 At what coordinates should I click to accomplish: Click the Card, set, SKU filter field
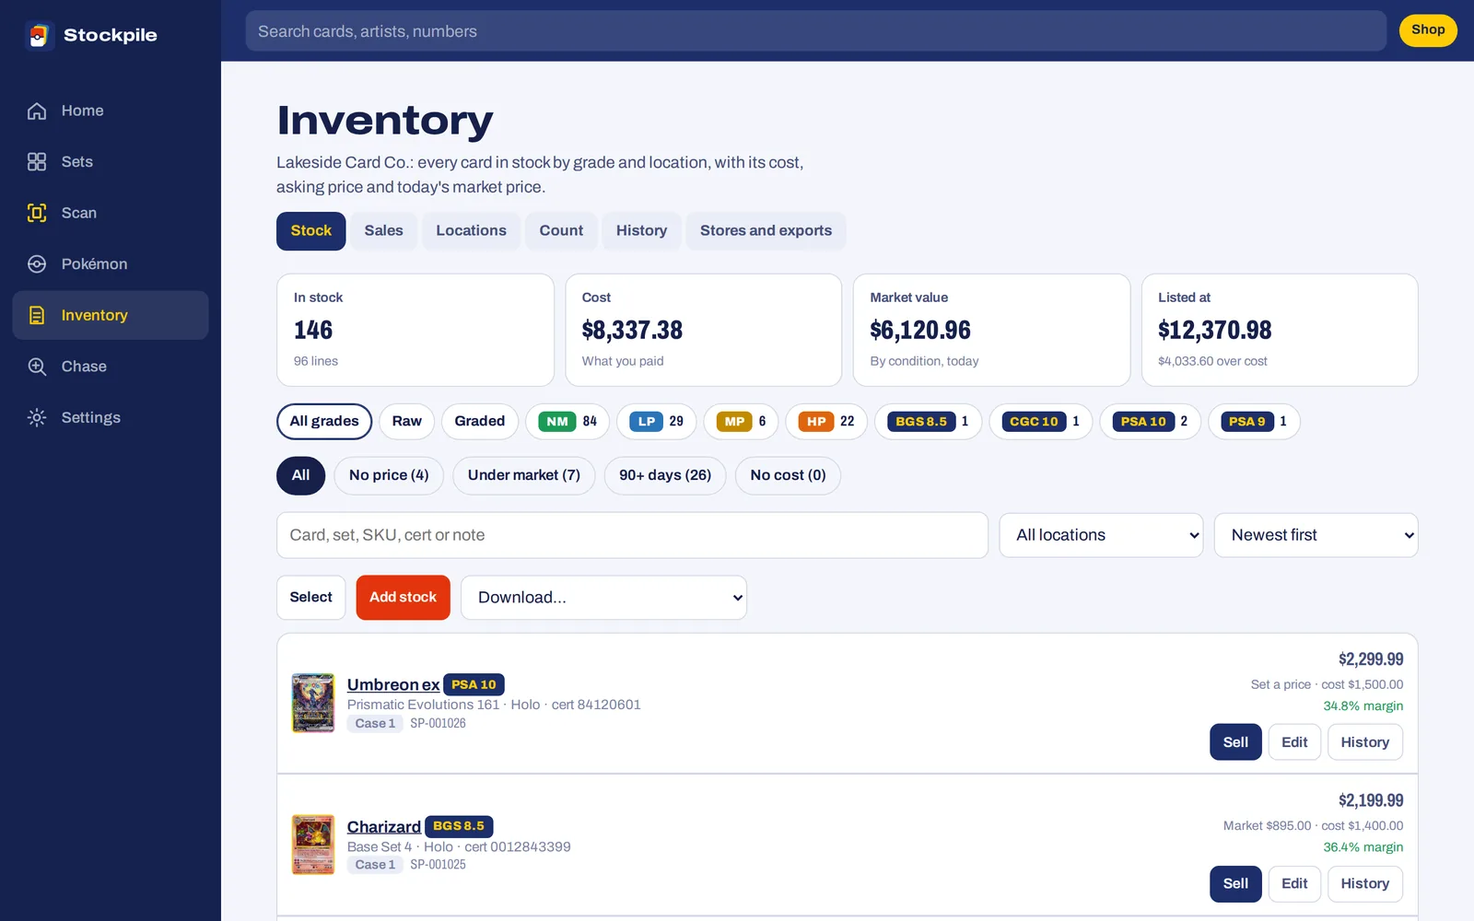click(x=632, y=535)
